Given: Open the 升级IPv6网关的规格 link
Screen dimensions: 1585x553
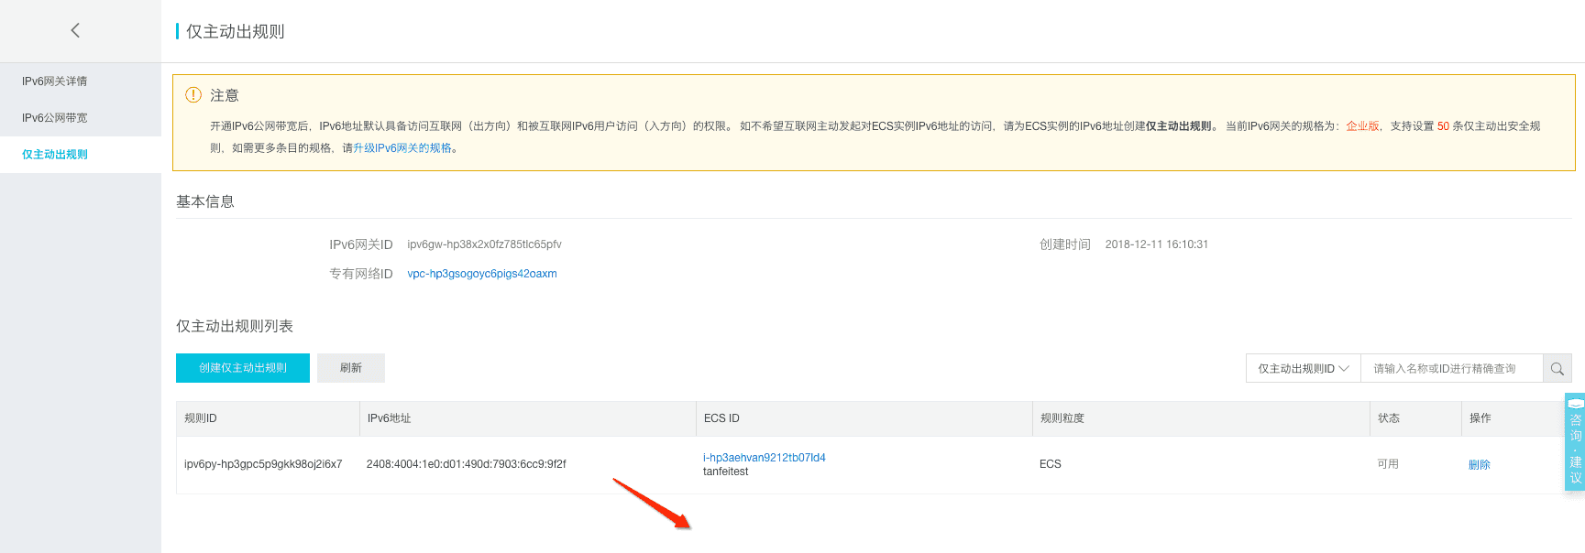Looking at the screenshot, I should point(402,148).
